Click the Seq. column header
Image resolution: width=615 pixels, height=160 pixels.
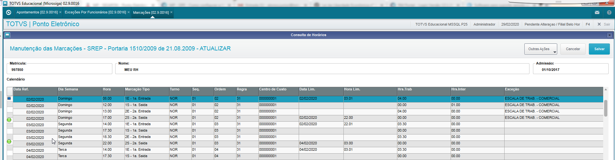(x=203, y=91)
